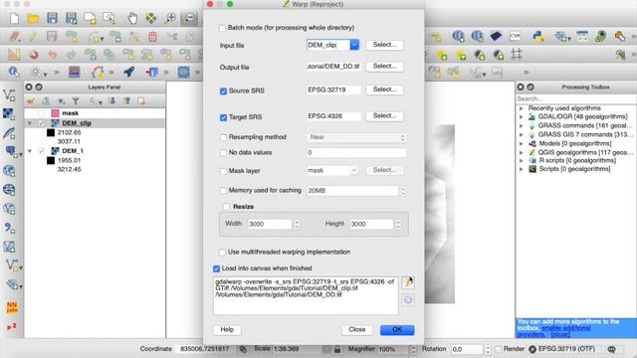Click the Expand All icon in Layers Panel
The image size is (637, 358).
coord(112,100)
